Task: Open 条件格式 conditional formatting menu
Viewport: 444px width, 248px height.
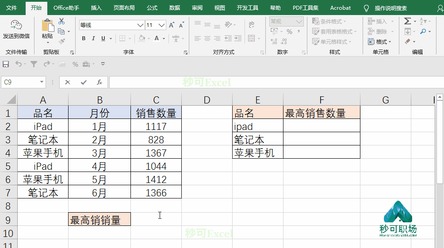Action: pyautogui.click(x=329, y=21)
